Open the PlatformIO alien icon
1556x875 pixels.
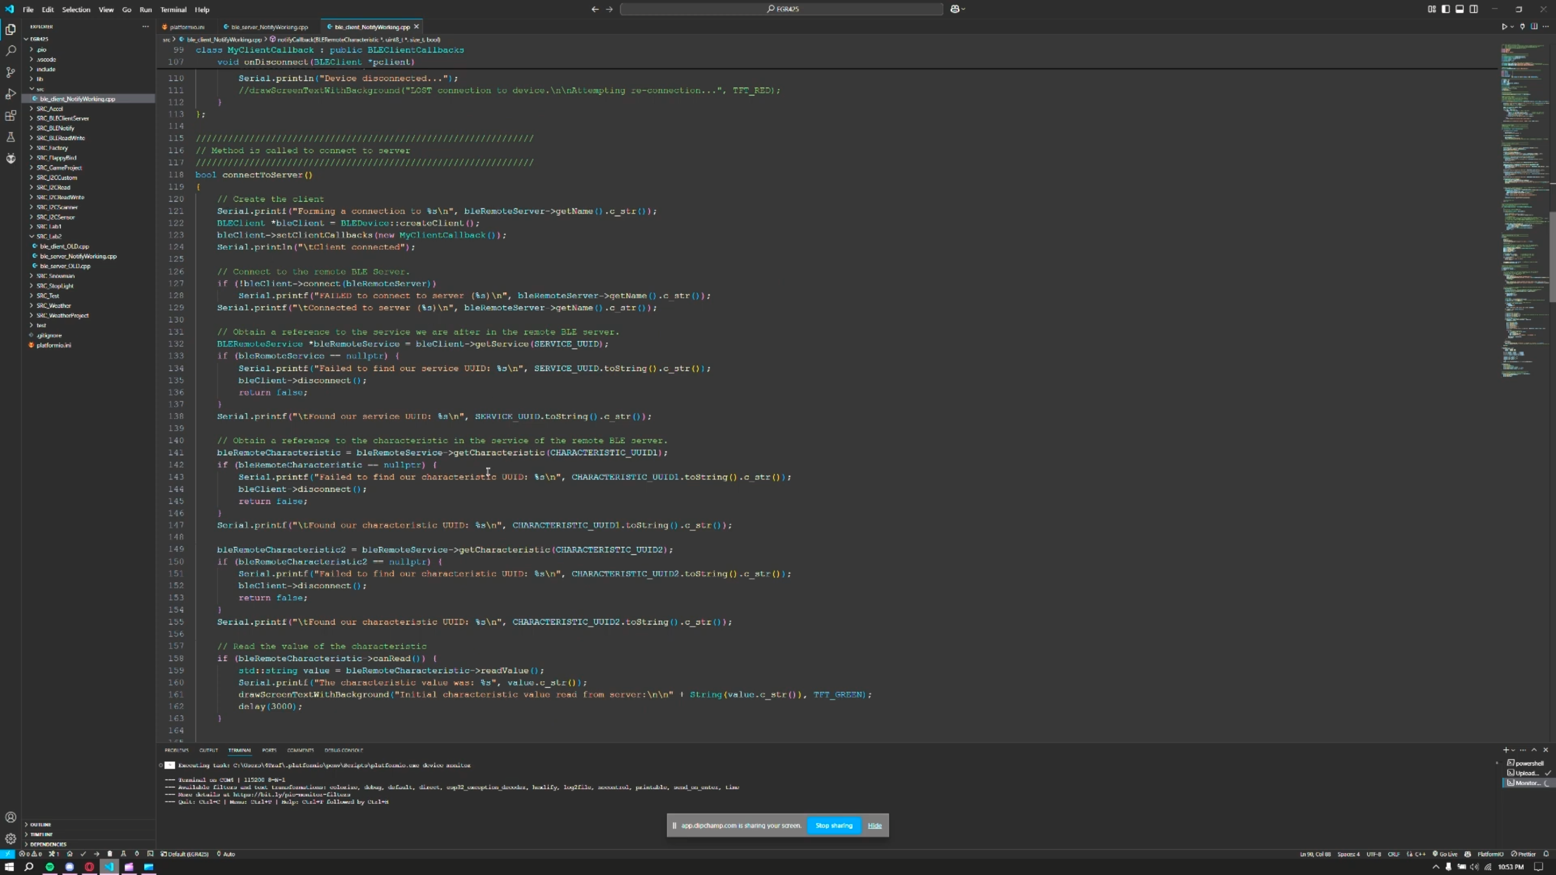10,159
